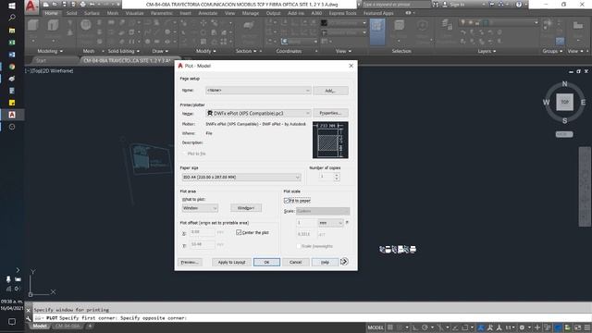The height and width of the screenshot is (333, 592).
Task: Click the clean screen icon in status bar
Action: click(x=577, y=327)
